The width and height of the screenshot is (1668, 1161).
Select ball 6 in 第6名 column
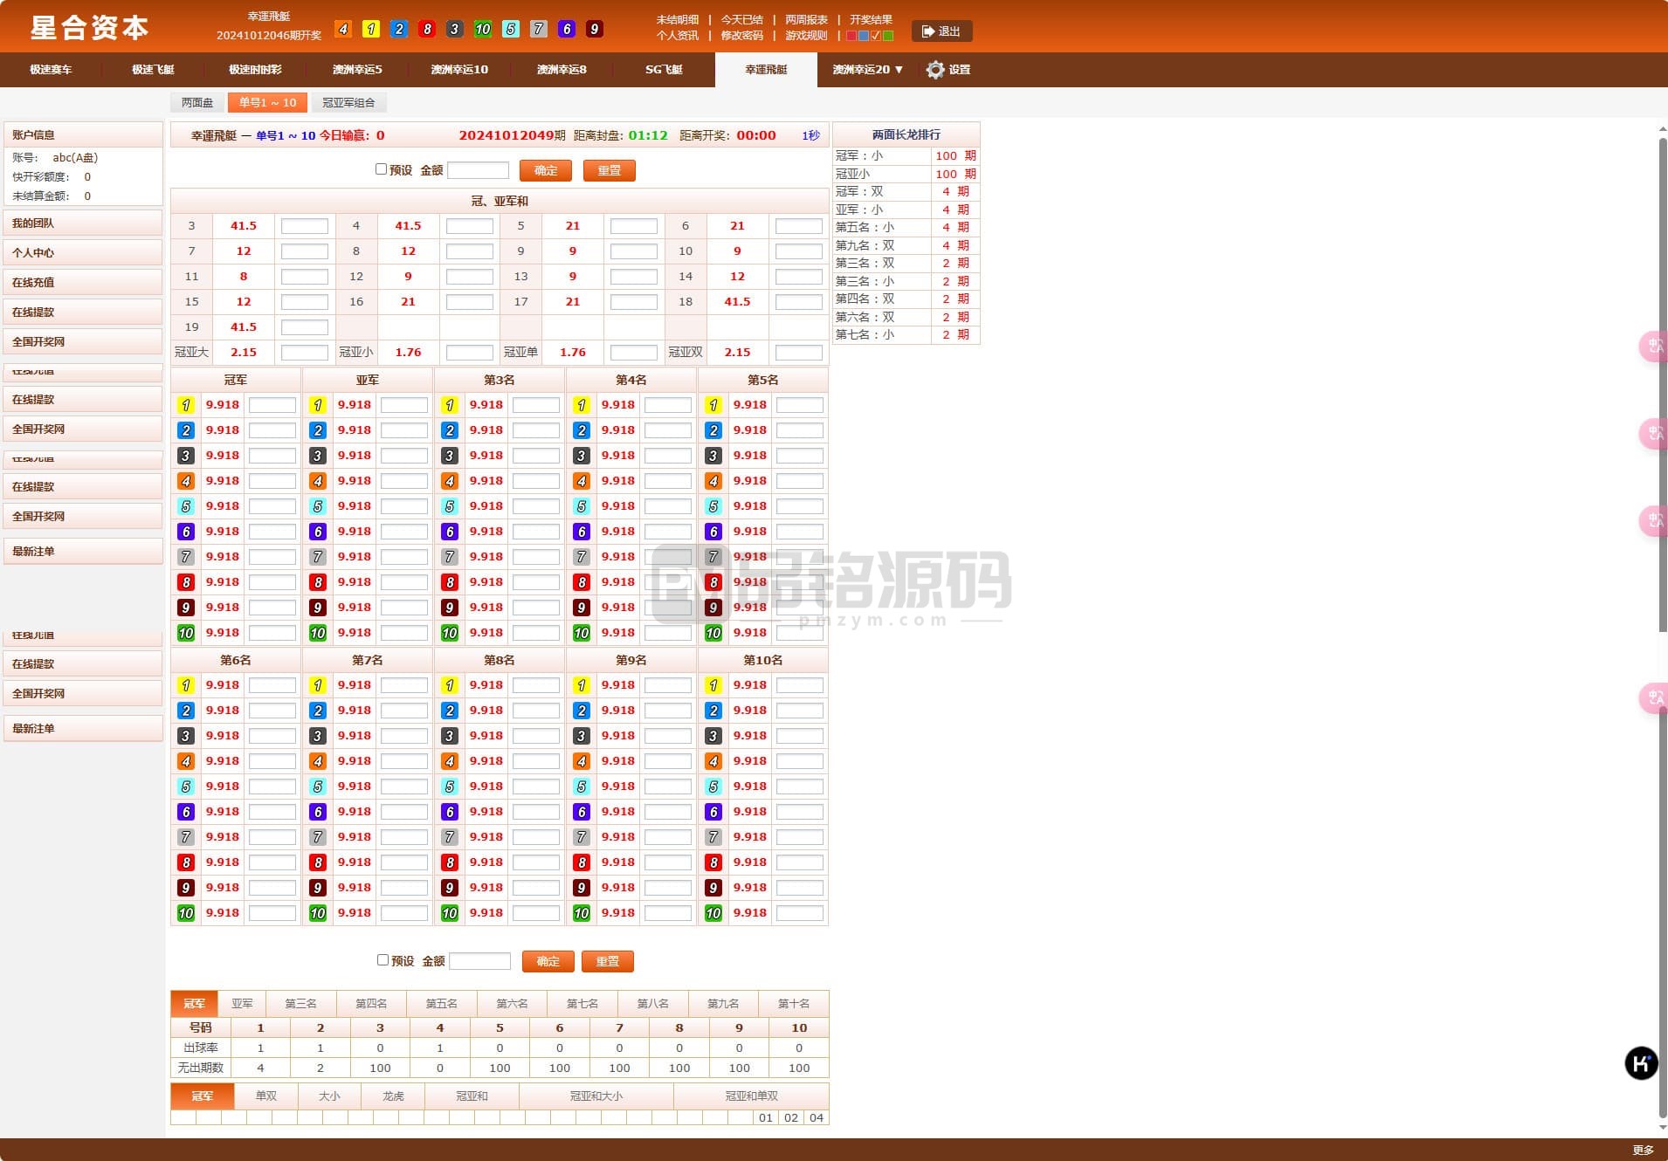186,812
